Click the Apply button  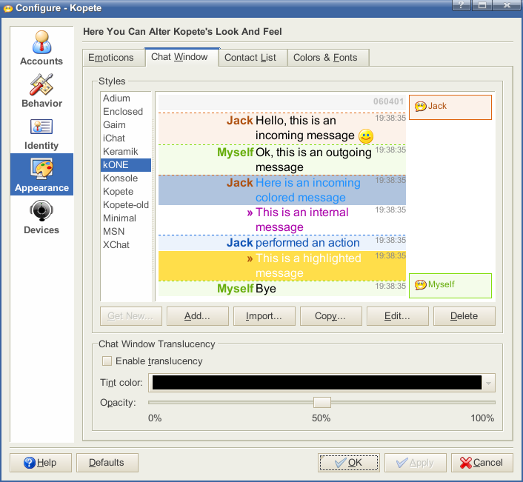point(416,463)
